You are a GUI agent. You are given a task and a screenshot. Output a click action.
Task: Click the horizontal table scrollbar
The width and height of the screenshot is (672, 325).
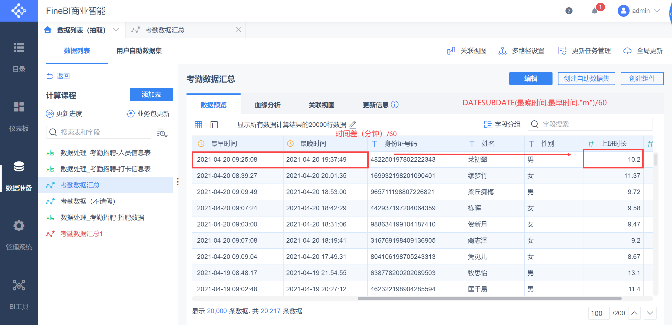click(489, 299)
